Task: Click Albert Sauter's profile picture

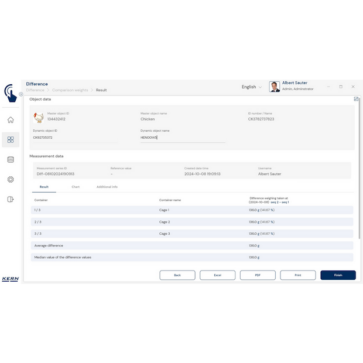Action: 274,87
